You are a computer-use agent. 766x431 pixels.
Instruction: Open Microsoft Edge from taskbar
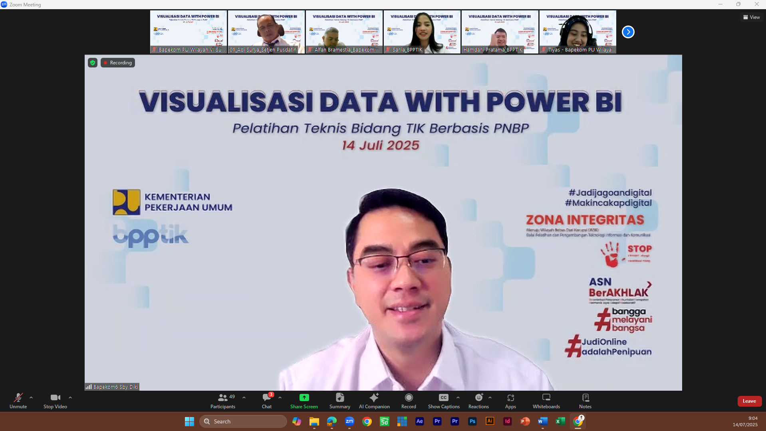coord(332,421)
